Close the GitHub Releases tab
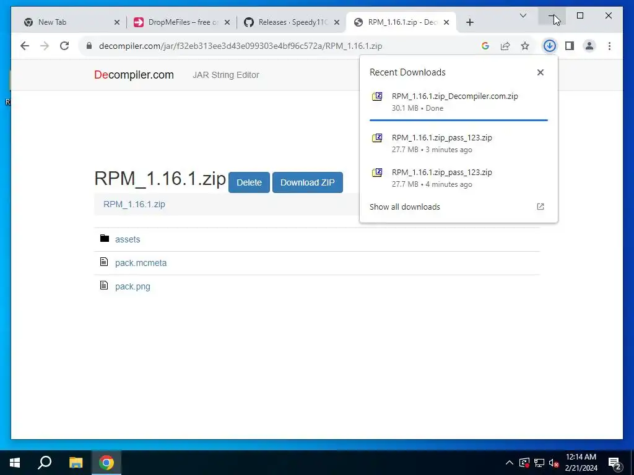The image size is (634, 475). (x=336, y=22)
